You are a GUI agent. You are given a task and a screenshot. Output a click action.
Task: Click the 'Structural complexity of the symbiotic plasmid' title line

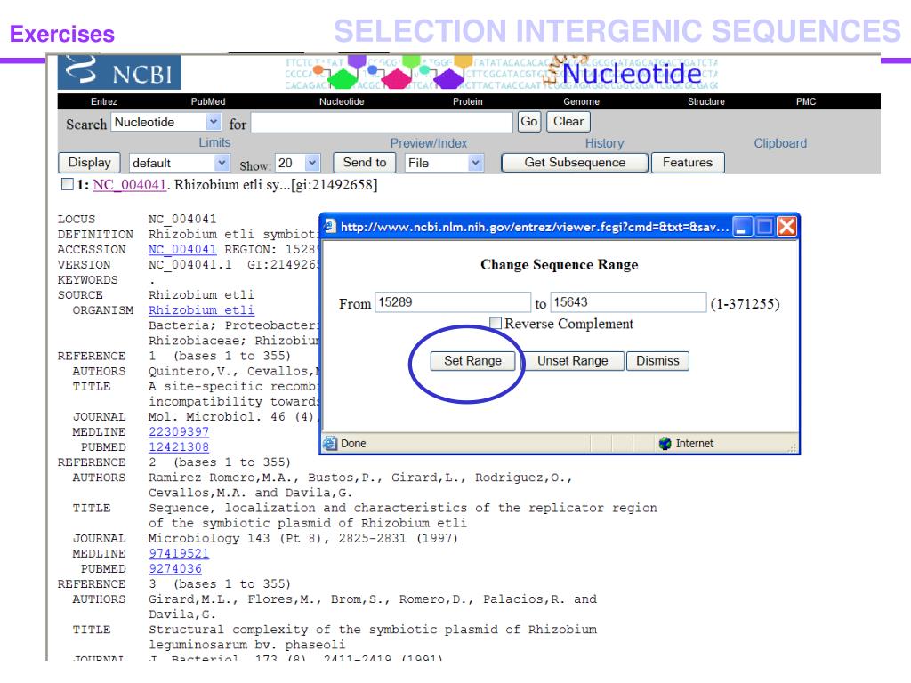pyautogui.click(x=373, y=630)
